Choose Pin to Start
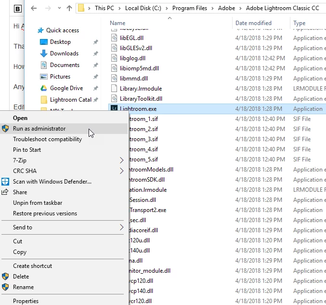The image size is (326, 305). tap(27, 150)
